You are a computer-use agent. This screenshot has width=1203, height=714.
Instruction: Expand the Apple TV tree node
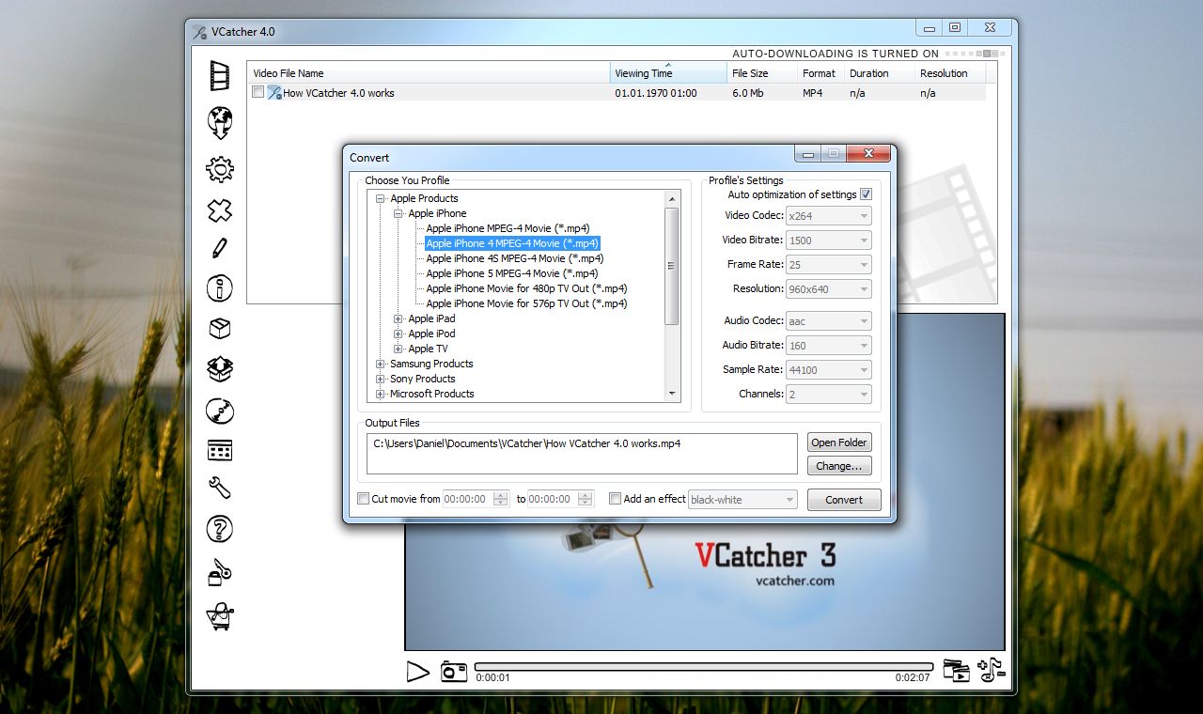tap(398, 349)
